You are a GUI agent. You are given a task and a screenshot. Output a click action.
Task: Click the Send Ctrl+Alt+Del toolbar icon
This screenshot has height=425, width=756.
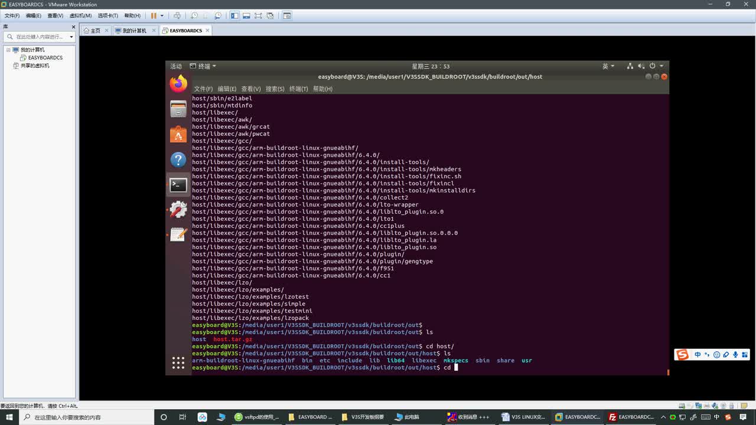(177, 15)
